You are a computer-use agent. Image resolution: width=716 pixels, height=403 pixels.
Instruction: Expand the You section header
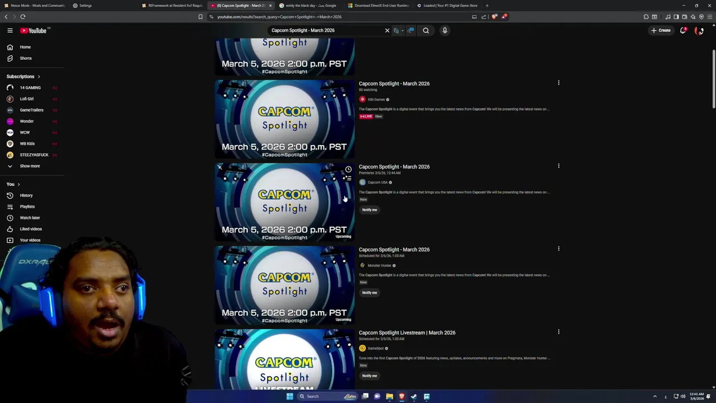pyautogui.click(x=13, y=184)
